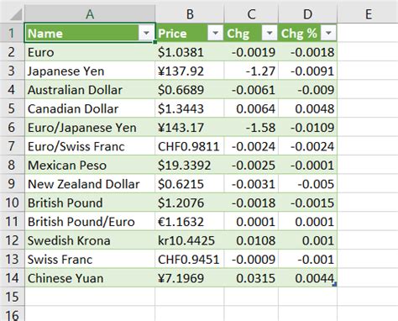Viewport: 398px width, 321px height.
Task: Click the Chinese Yuan Chg value 0.0315
Action: 251,278
